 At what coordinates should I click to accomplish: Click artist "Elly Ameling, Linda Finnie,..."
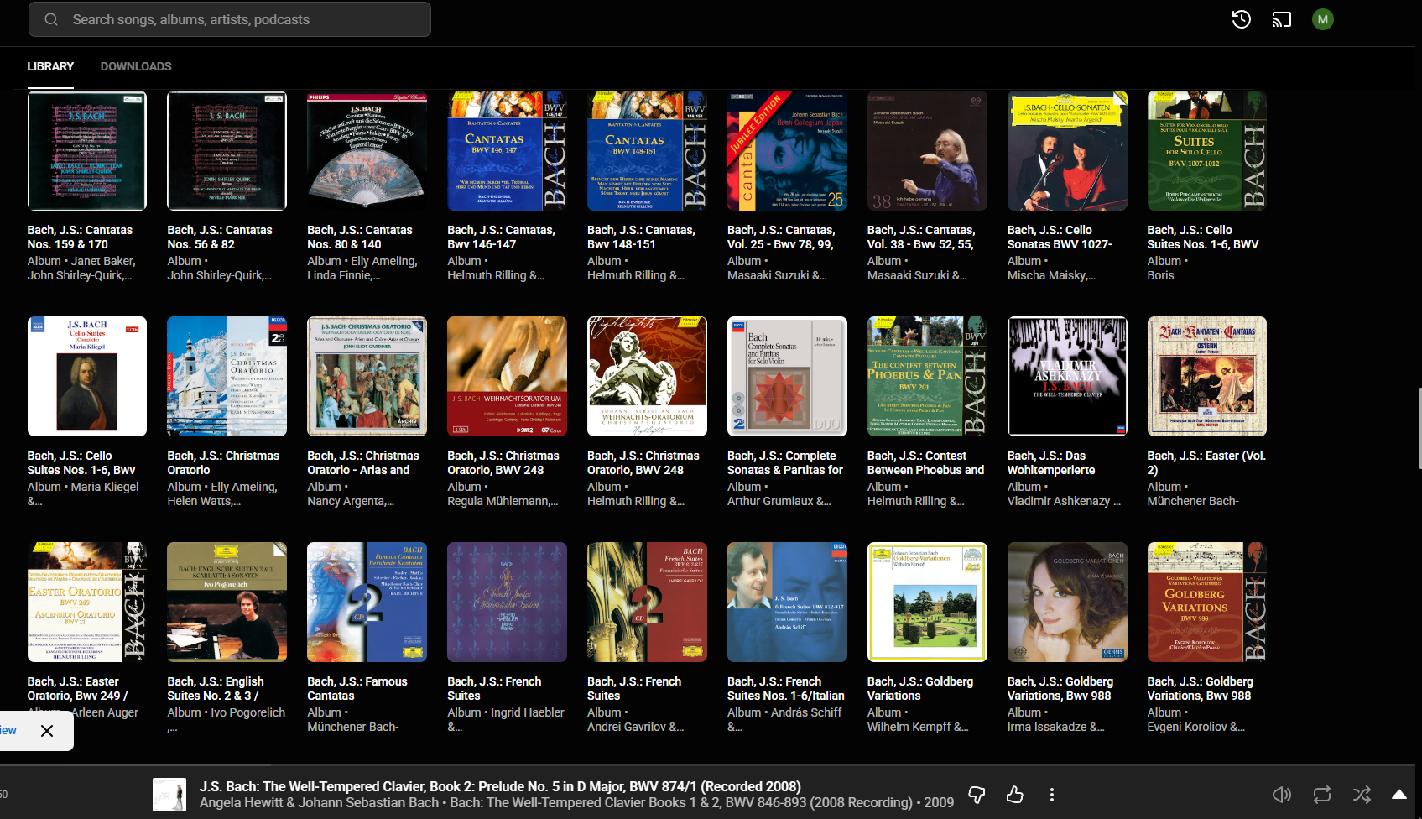362,268
